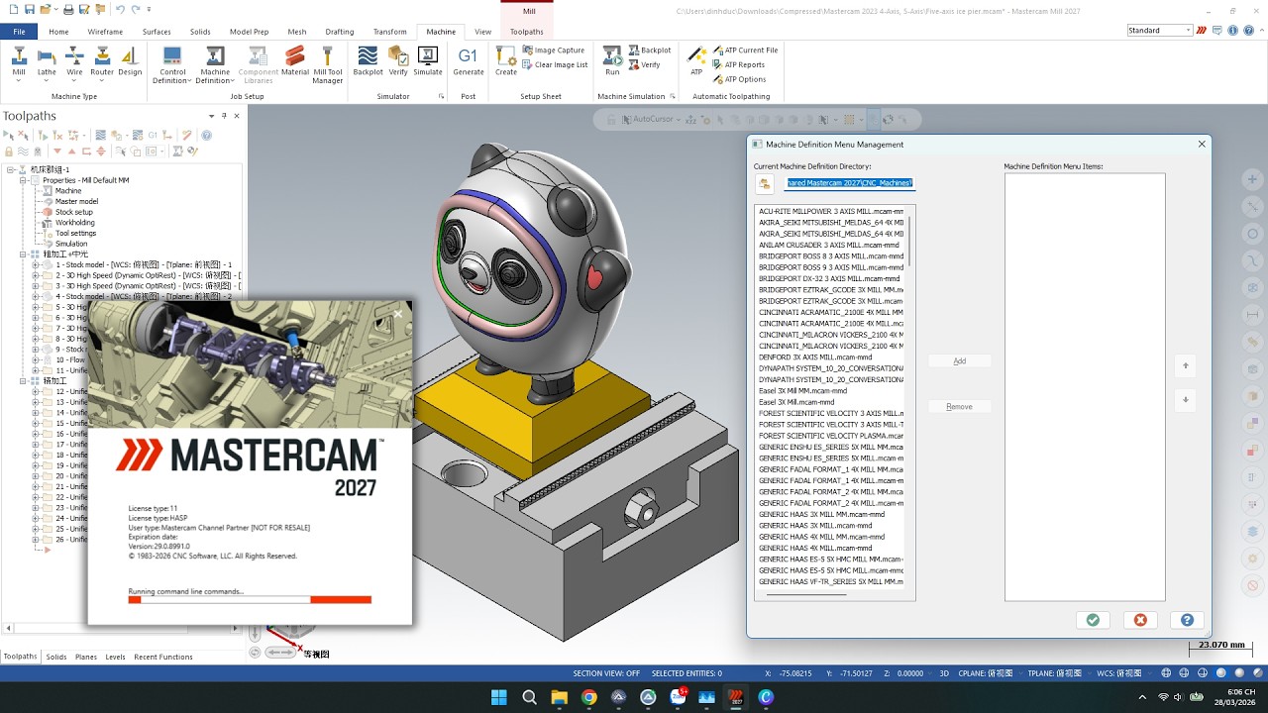1268x713 pixels.
Task: Open the ATP automatic toolpathing icon
Action: 696,60
